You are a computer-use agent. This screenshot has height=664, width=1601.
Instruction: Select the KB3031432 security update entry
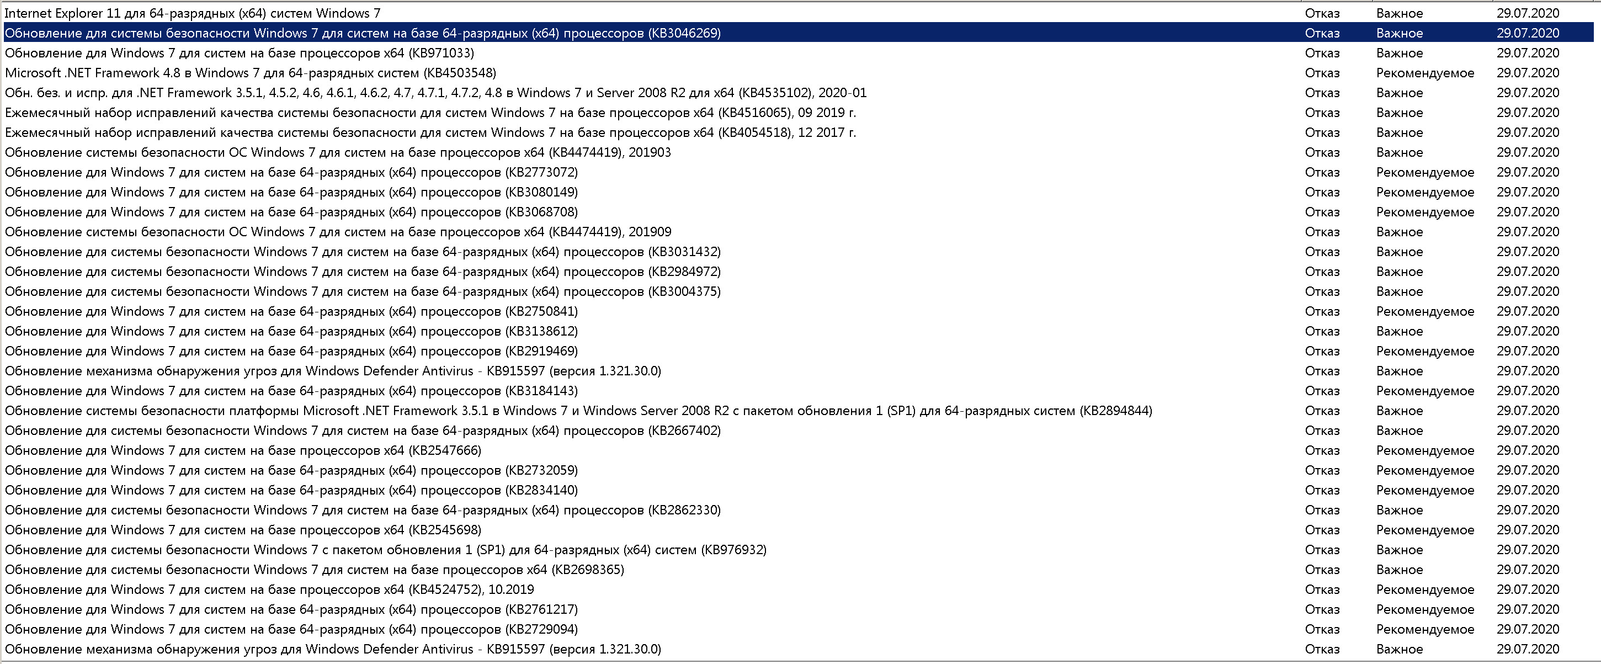point(363,252)
